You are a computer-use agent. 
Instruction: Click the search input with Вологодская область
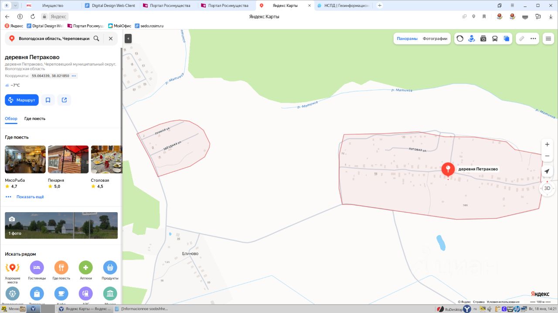click(x=54, y=38)
